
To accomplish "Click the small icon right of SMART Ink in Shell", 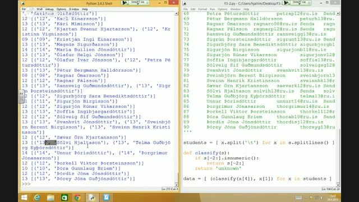I will [147, 3].
